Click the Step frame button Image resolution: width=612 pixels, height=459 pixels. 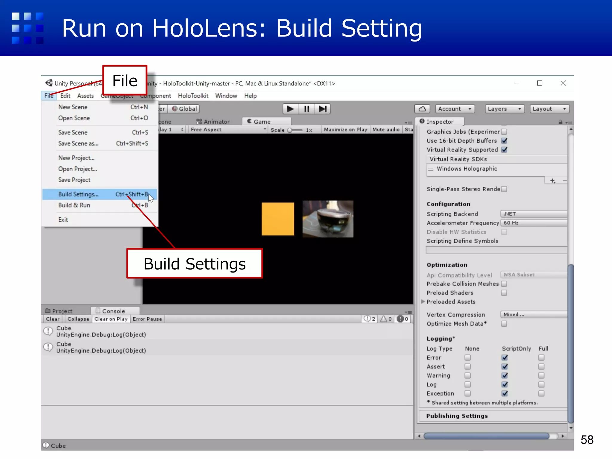322,109
